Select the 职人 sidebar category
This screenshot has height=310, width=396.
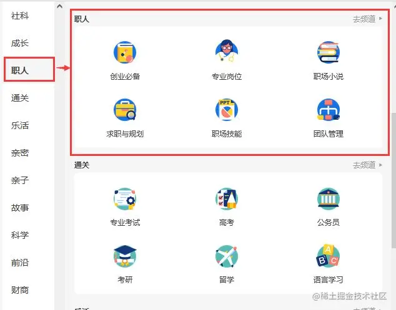(x=29, y=69)
